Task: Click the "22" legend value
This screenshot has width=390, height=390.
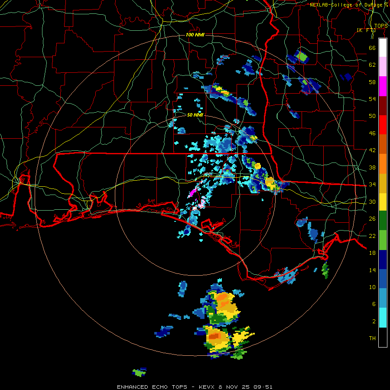Action: point(372,236)
